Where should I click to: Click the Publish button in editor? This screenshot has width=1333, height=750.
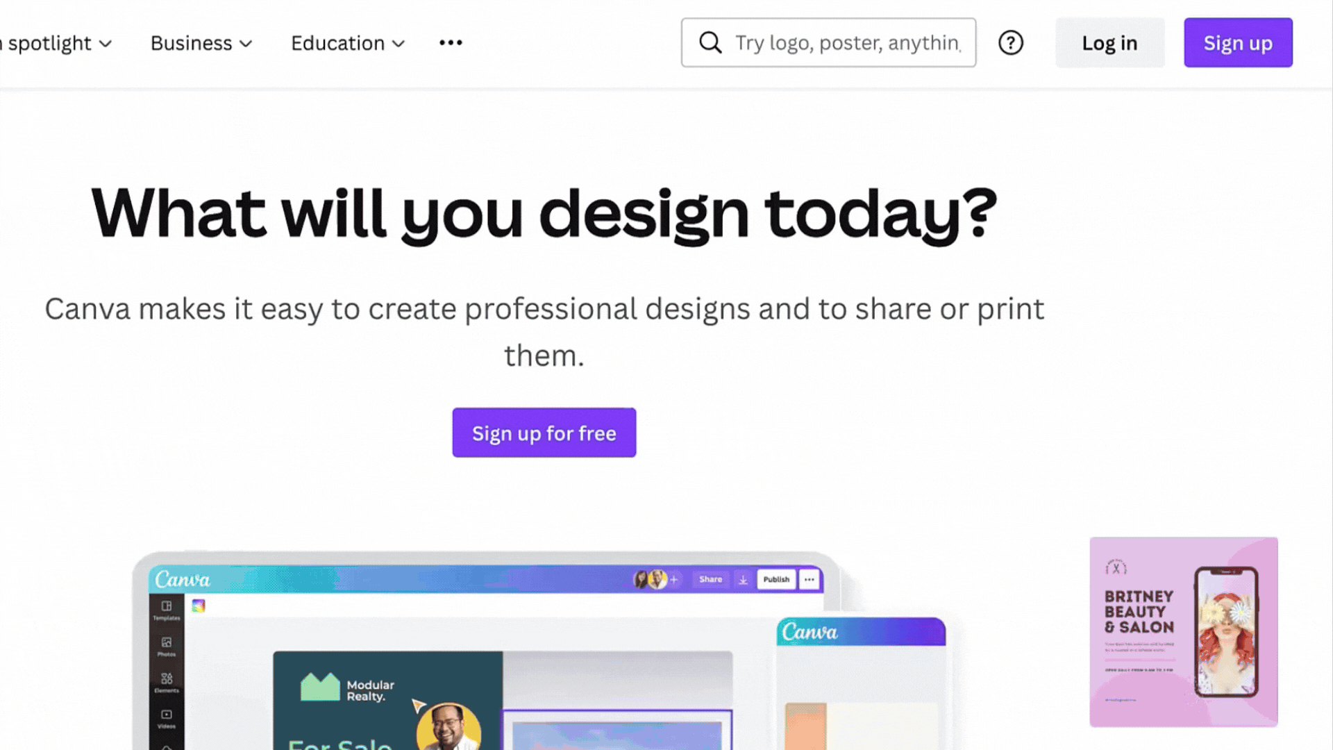pyautogui.click(x=776, y=578)
